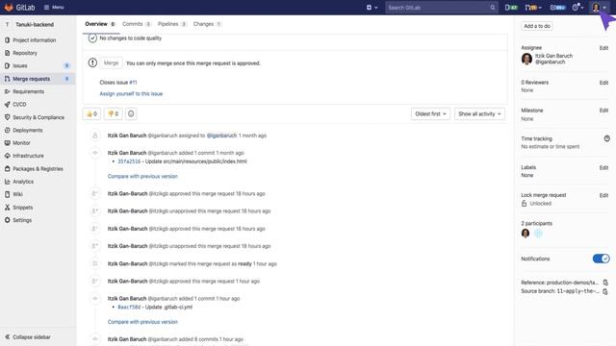
Task: Open Infrastructure in sidebar
Action: (x=28, y=156)
